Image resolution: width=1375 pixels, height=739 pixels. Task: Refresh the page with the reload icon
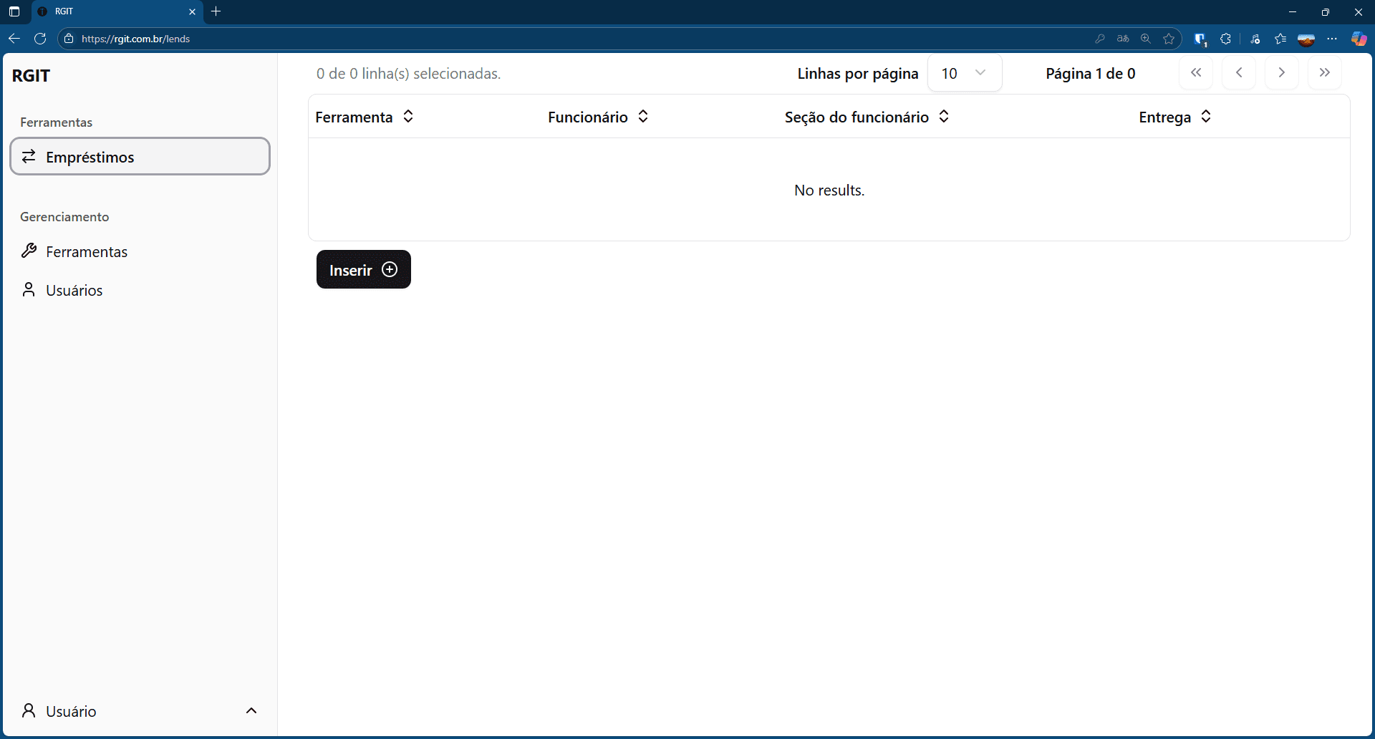(40, 39)
